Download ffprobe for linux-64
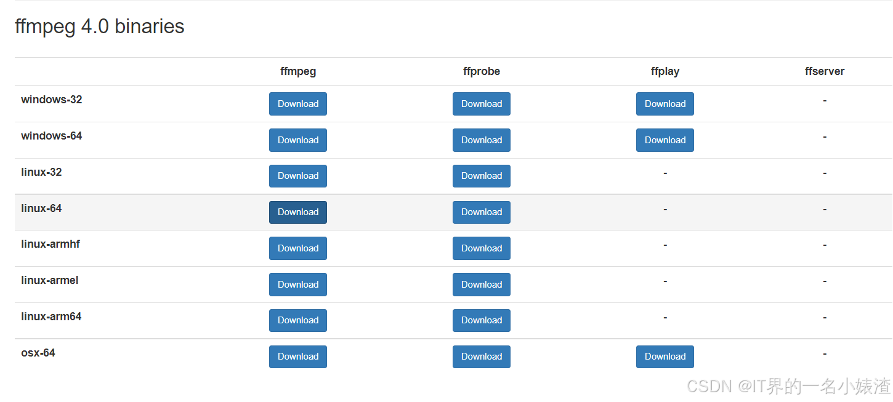Screen dimensions: 893x402 click(482, 212)
